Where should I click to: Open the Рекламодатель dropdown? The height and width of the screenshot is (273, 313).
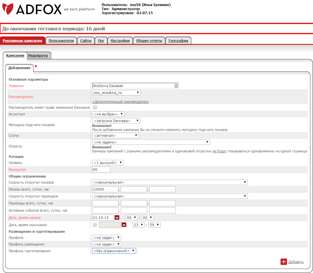click(x=116, y=93)
